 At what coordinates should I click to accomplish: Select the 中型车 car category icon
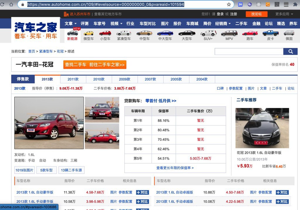(x=144, y=36)
